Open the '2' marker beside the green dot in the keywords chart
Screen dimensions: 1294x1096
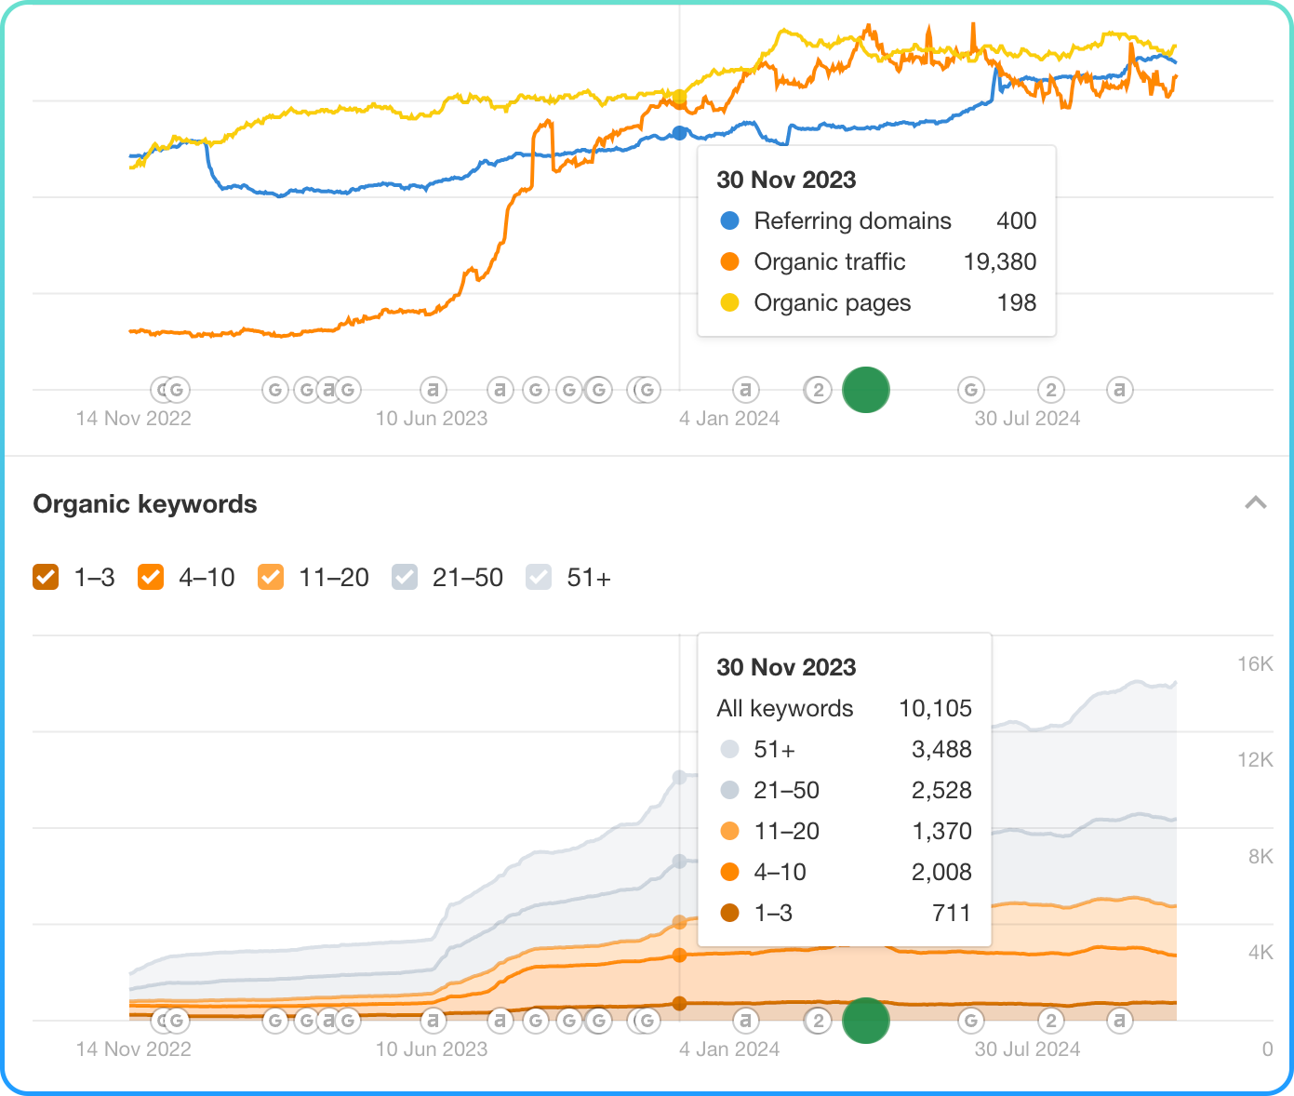coord(818,1021)
